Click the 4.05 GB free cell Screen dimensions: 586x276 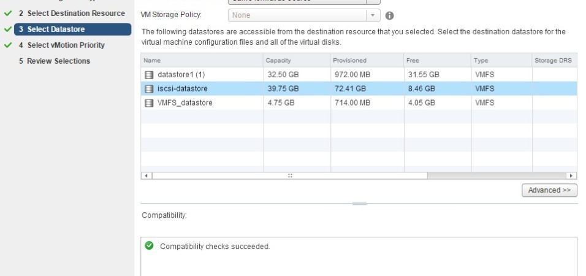[421, 103]
